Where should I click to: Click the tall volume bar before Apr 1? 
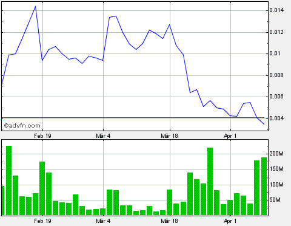pyautogui.click(x=210, y=181)
